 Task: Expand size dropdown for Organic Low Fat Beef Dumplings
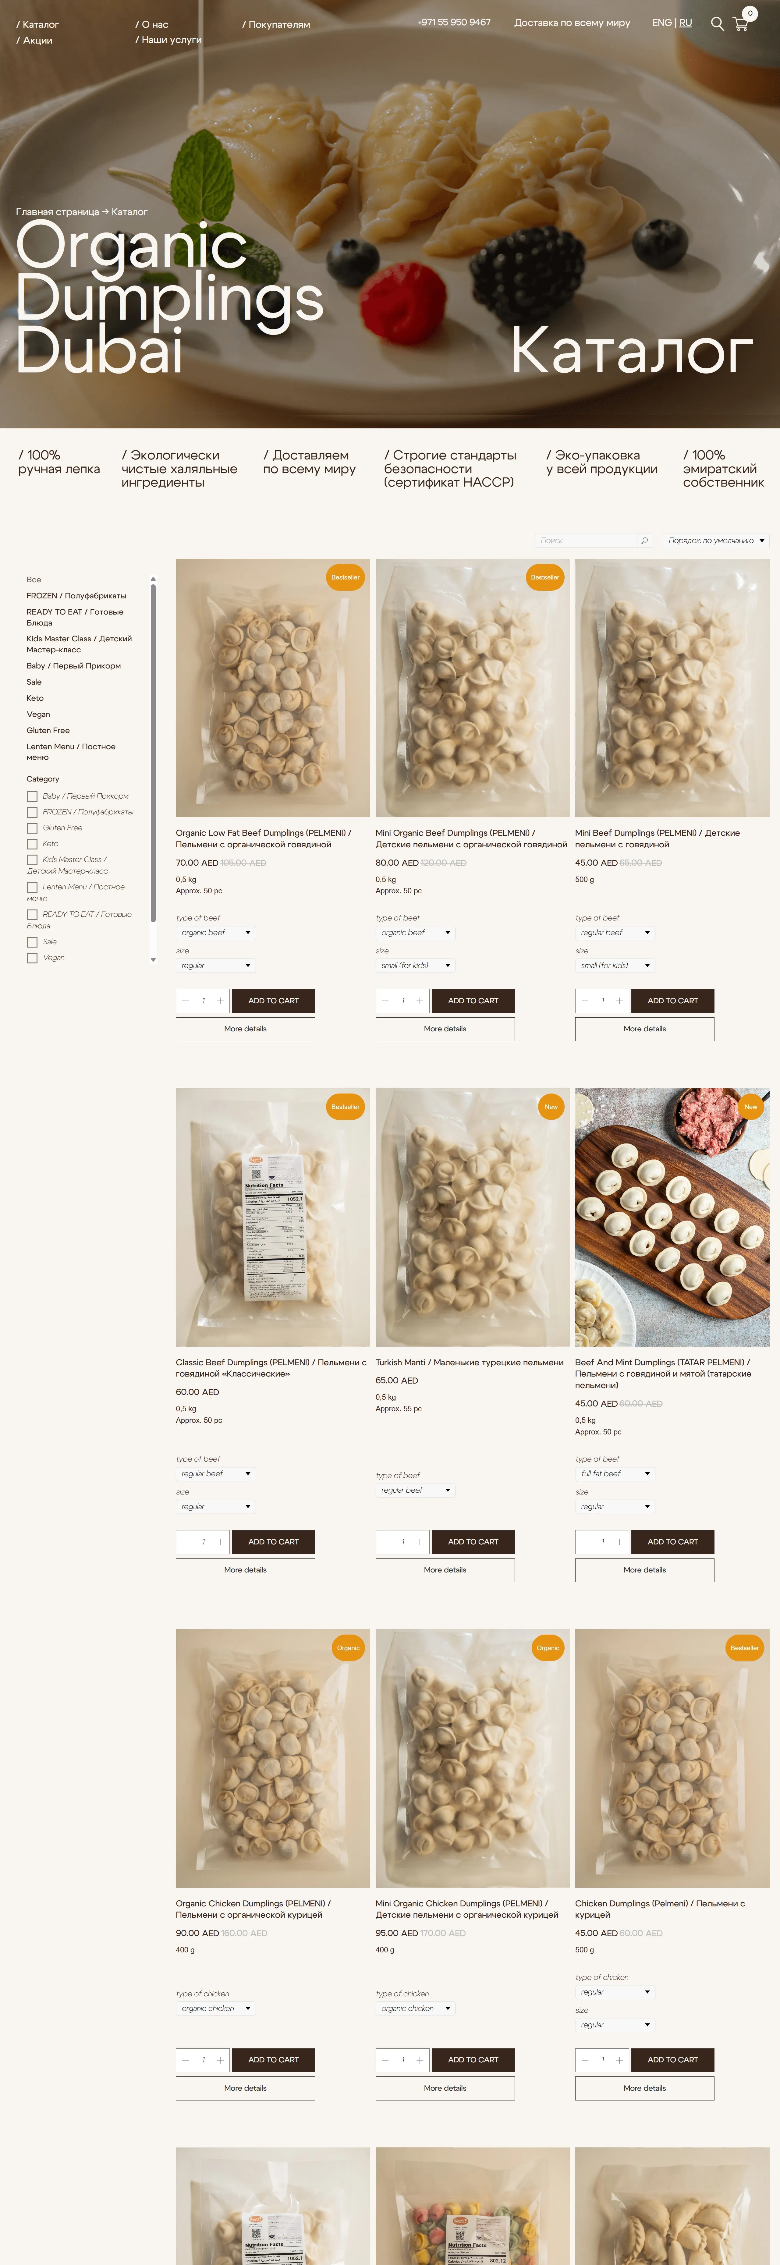(215, 966)
